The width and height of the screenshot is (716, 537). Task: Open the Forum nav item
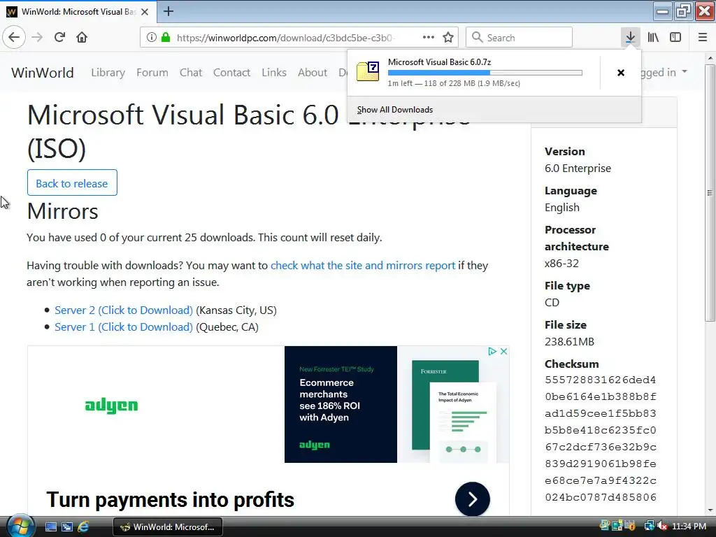152,72
